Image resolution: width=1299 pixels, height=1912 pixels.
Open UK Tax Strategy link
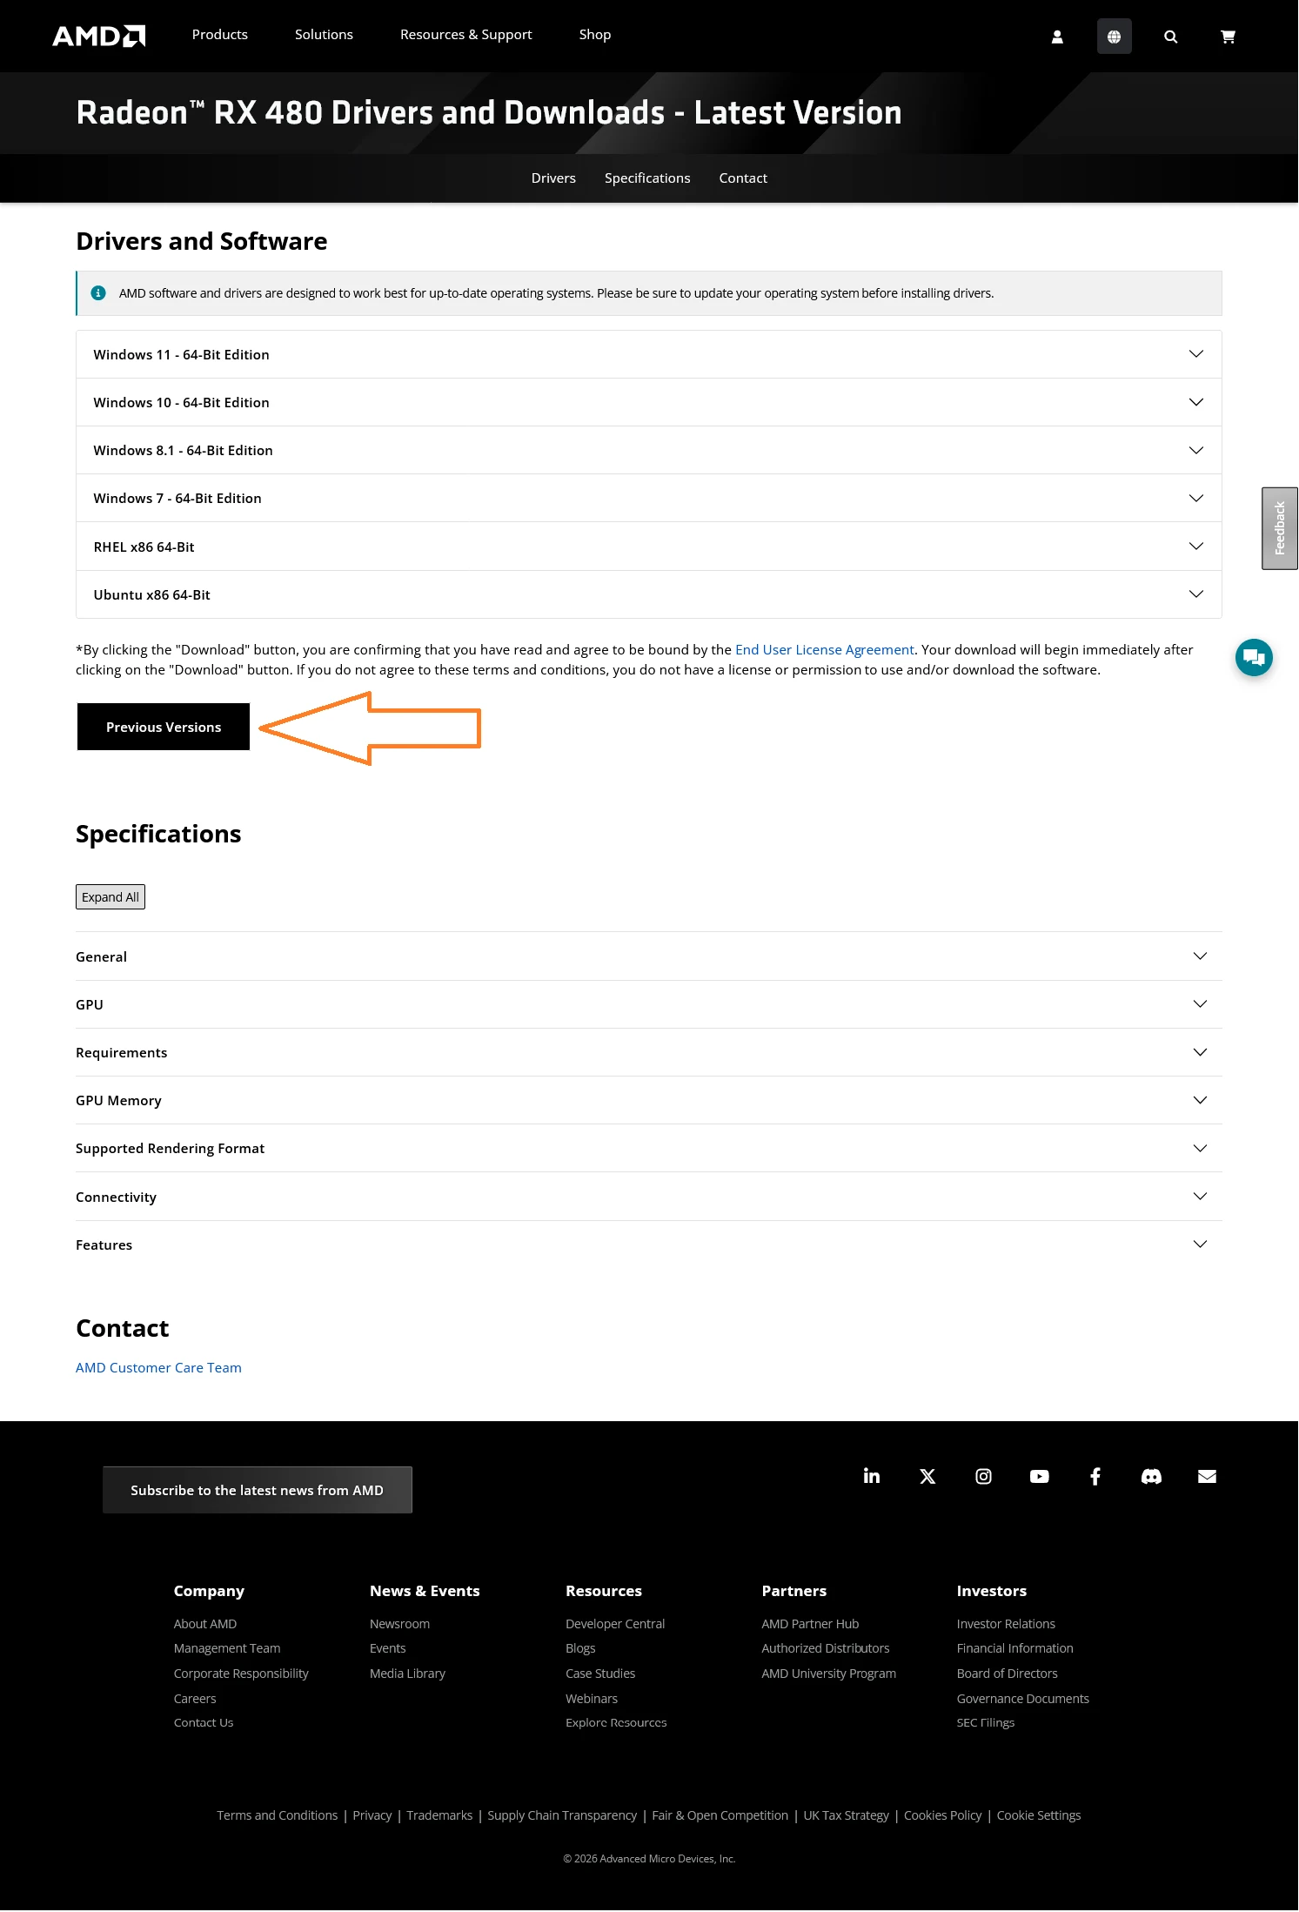847,1815
